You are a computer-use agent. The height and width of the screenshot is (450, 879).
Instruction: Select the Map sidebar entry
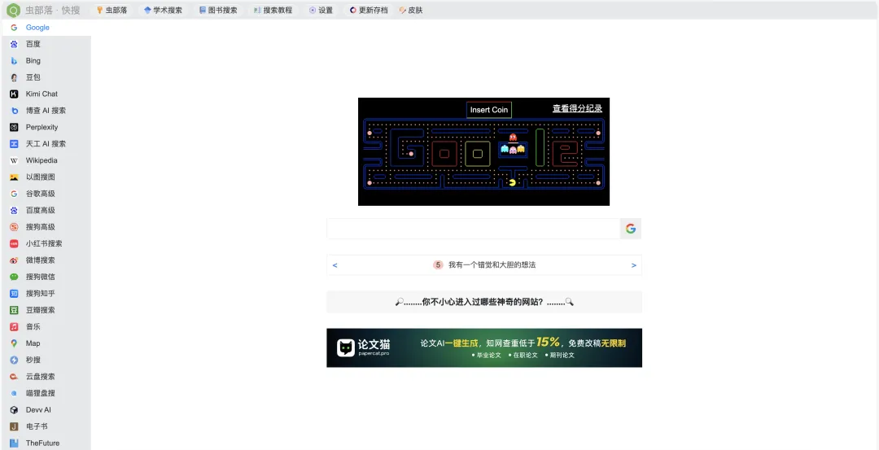(x=33, y=343)
